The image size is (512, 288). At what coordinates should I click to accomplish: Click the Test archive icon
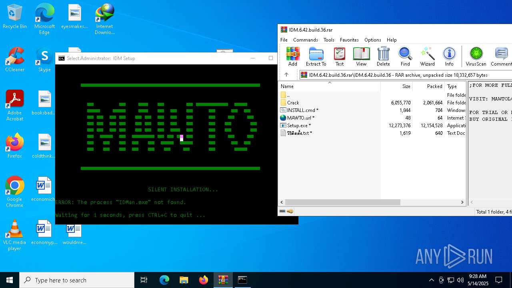[x=340, y=56]
